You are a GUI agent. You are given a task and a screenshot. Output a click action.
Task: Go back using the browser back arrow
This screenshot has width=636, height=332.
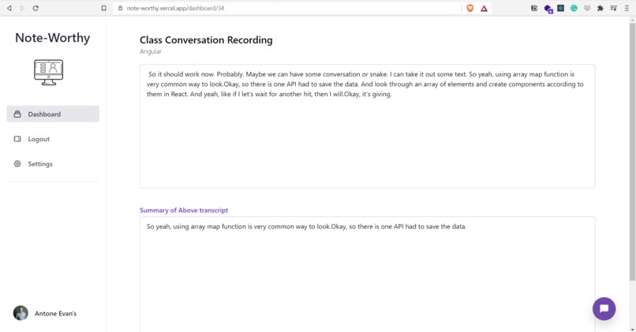point(9,8)
